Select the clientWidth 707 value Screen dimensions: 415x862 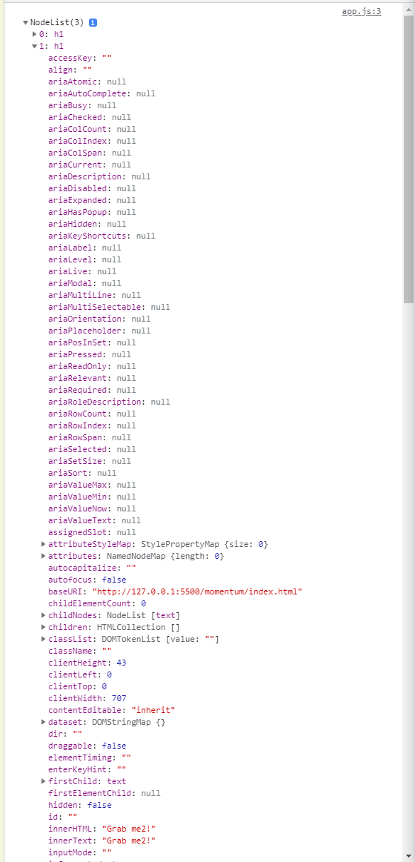point(119,698)
